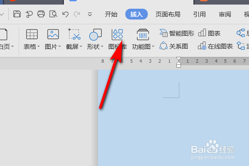Expand the 表格 dropdown arrow

pos(39,47)
